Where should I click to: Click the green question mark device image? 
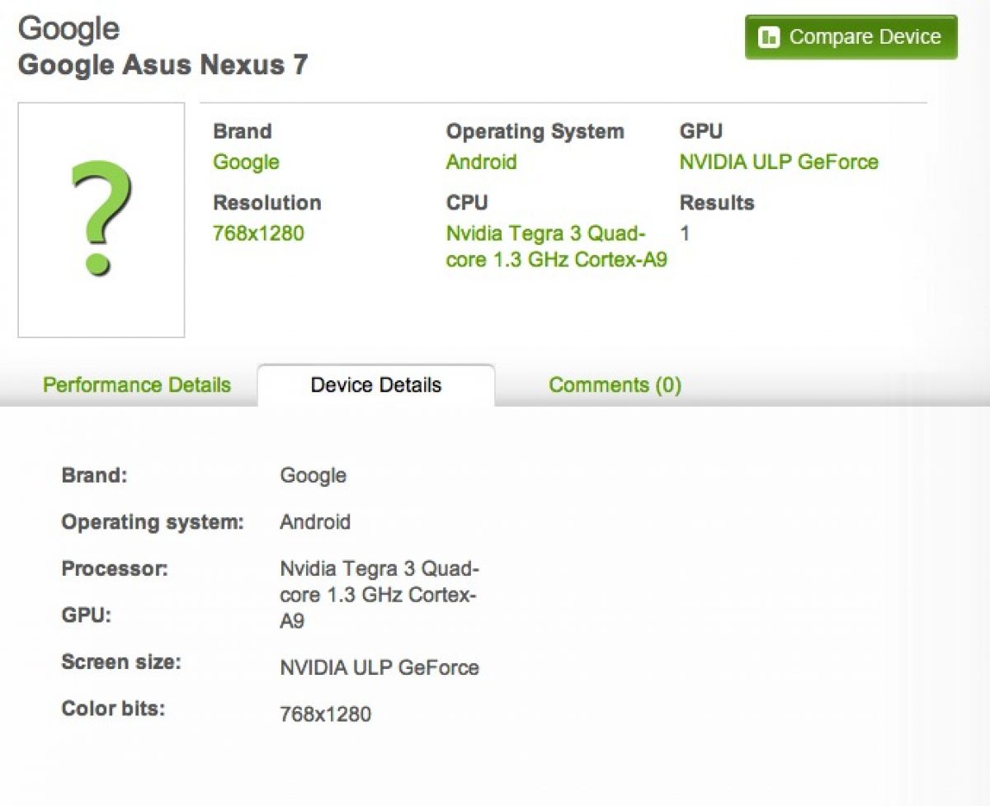coord(101,219)
